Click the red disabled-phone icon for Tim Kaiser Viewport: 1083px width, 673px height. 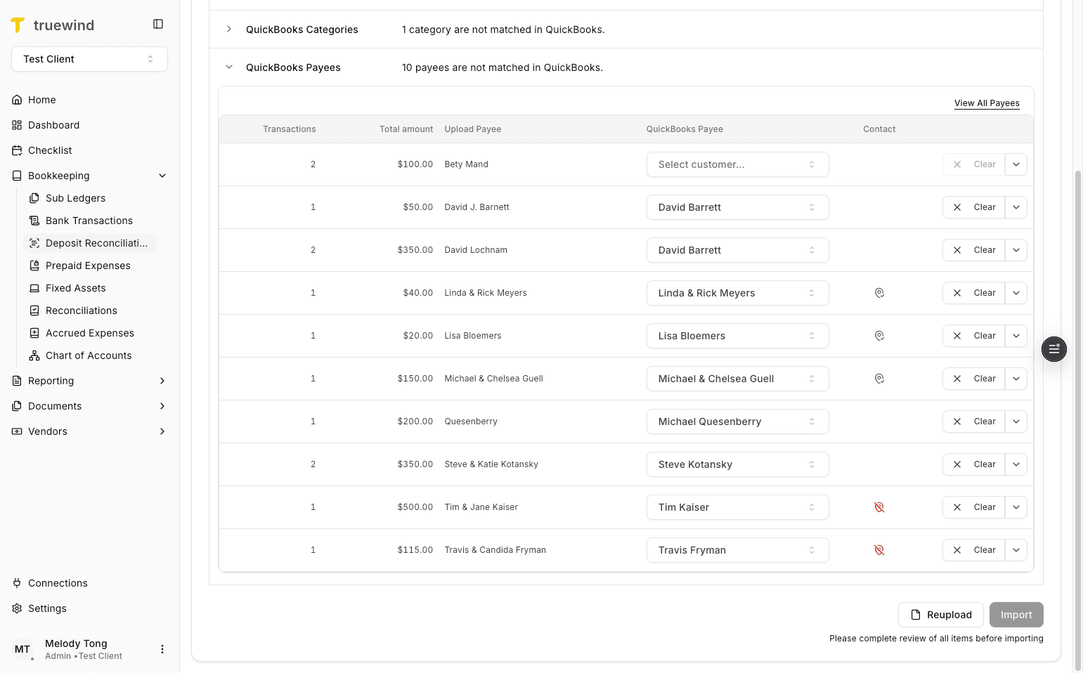[x=879, y=507]
